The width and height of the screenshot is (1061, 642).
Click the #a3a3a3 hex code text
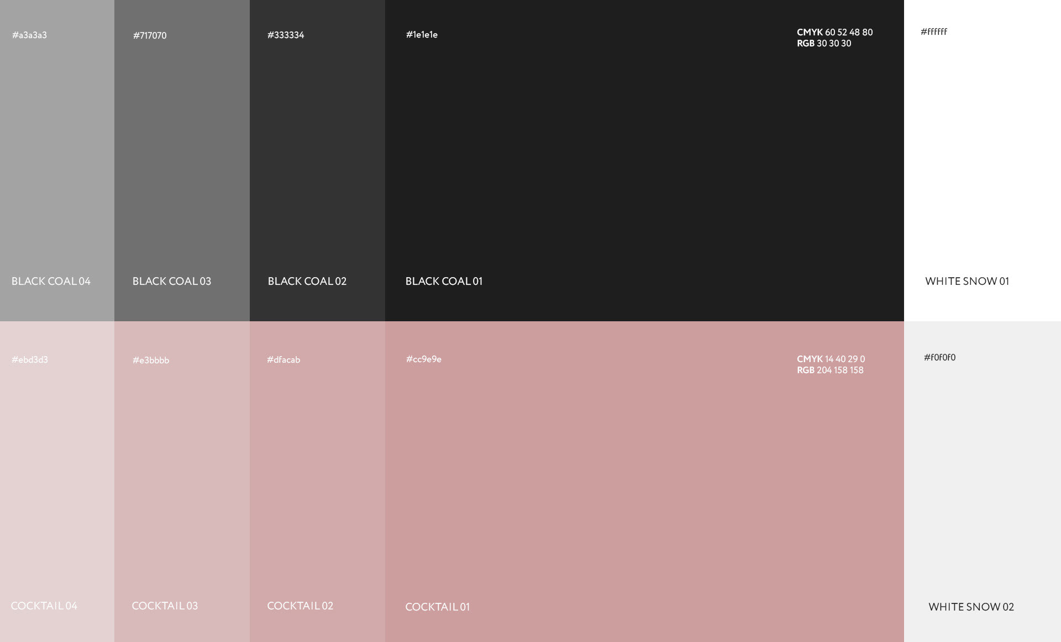pyautogui.click(x=30, y=35)
